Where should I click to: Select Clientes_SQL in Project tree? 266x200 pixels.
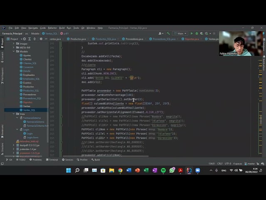click(x=28, y=63)
